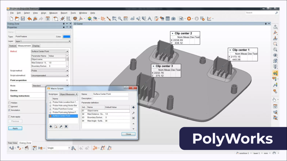Click the blue Color swatch

coord(67,37)
